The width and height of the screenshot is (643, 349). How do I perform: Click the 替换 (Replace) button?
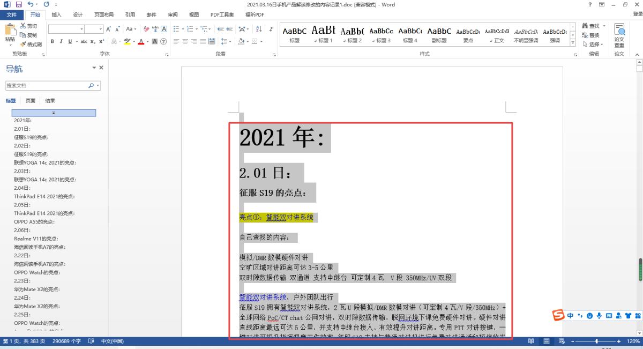(x=594, y=35)
